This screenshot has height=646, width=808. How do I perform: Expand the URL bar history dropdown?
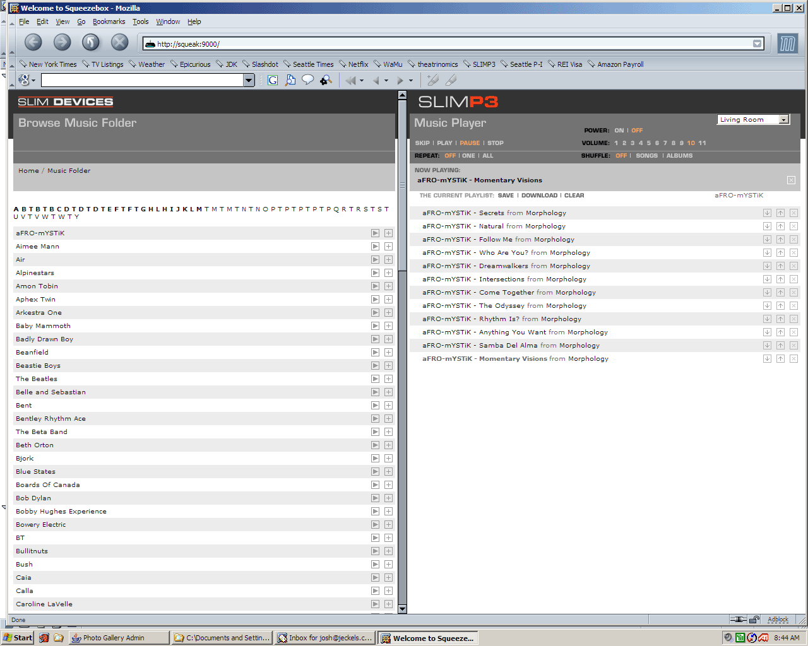[x=757, y=44]
